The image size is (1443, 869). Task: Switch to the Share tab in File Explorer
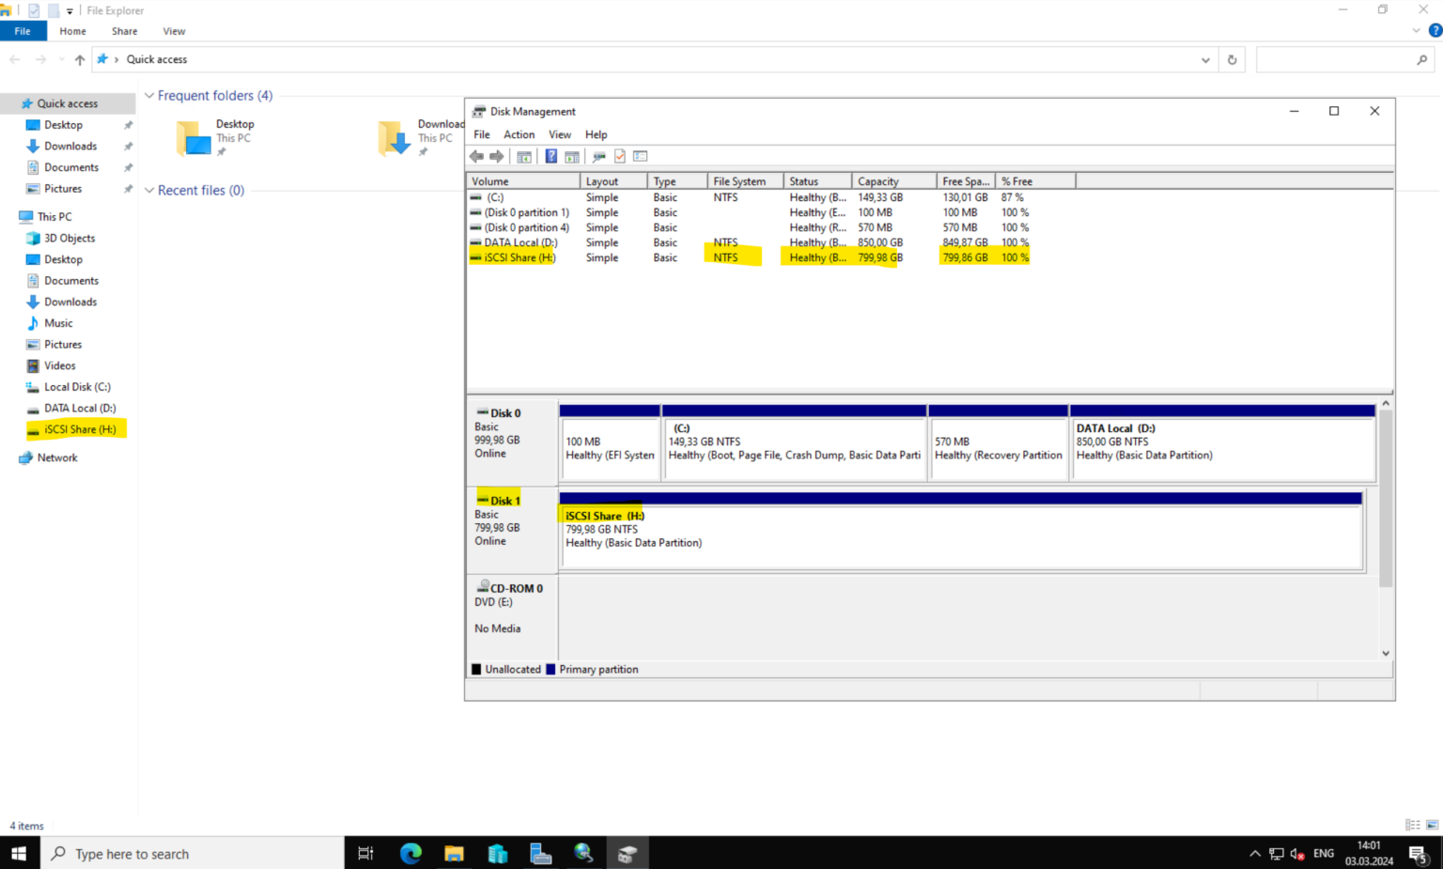[x=124, y=30]
